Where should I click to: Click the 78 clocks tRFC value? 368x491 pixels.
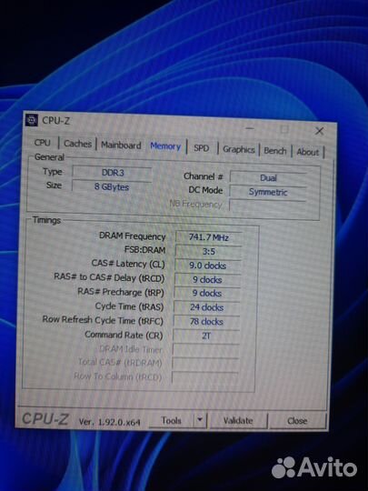click(206, 322)
